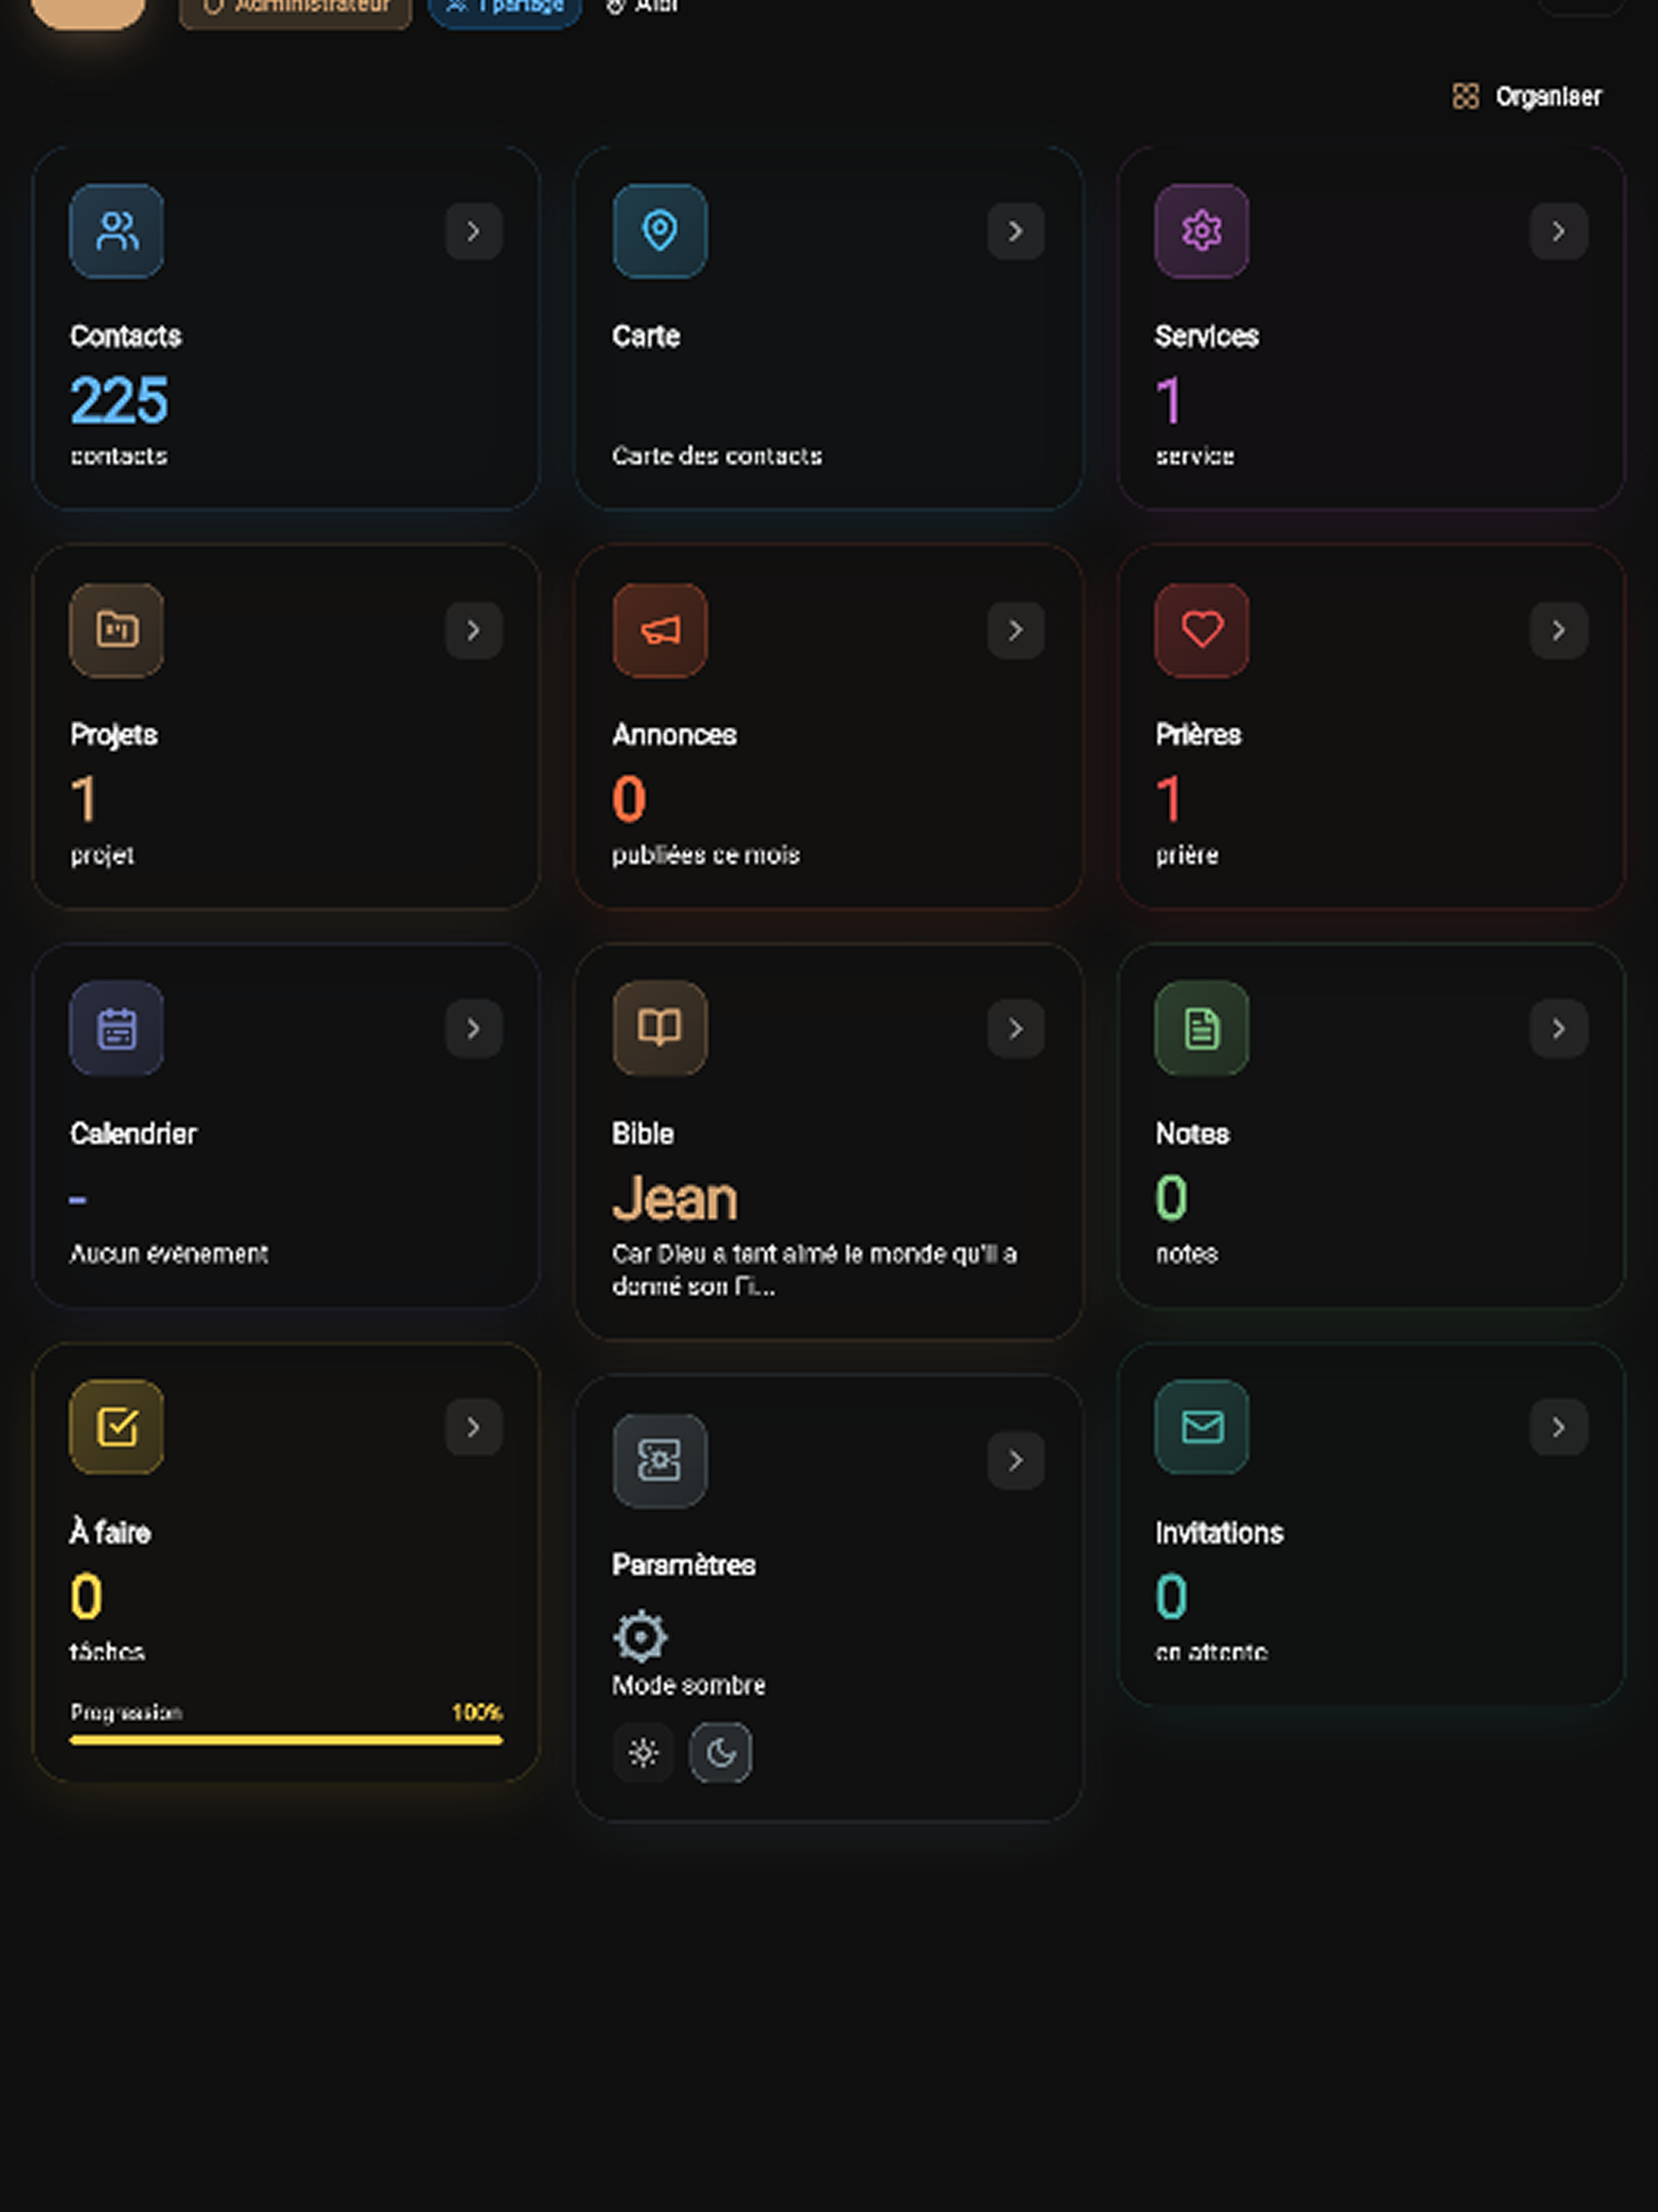
Task: Click the Prières heart icon
Action: click(x=1202, y=630)
